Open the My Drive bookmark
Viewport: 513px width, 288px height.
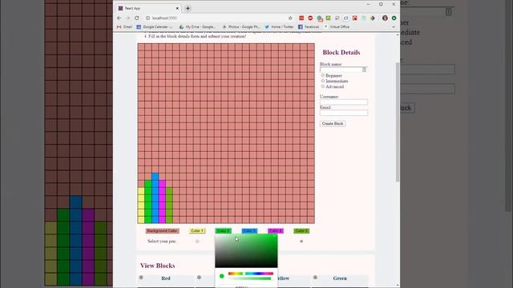[197, 26]
